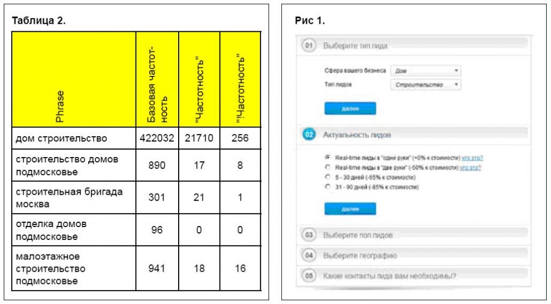Click the step 05 number badge
This screenshot has width=551, height=304.
[309, 275]
